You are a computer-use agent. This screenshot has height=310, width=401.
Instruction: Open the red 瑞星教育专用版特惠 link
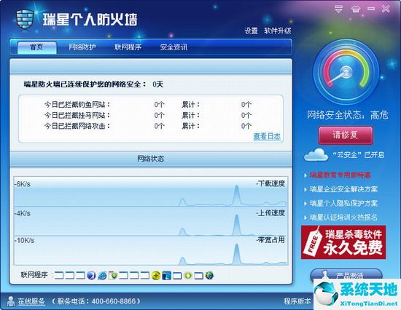(340, 175)
